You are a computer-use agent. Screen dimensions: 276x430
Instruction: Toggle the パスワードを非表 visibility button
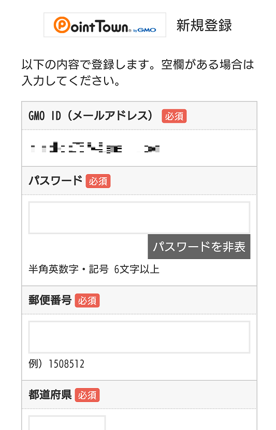coord(199,247)
